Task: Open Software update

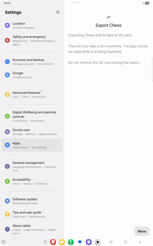Action: [x=32, y=201]
